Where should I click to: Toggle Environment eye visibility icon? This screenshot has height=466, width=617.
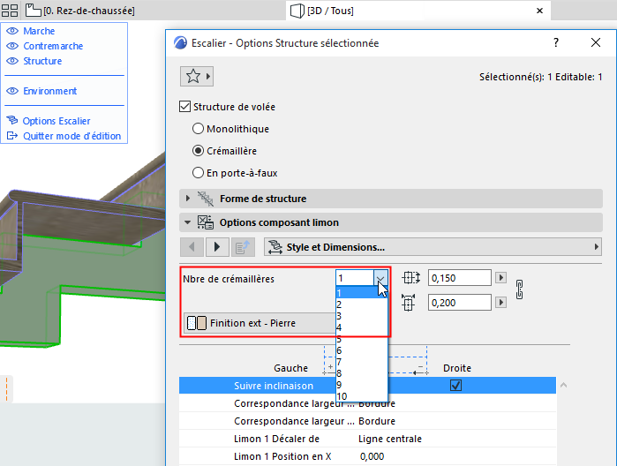point(12,91)
